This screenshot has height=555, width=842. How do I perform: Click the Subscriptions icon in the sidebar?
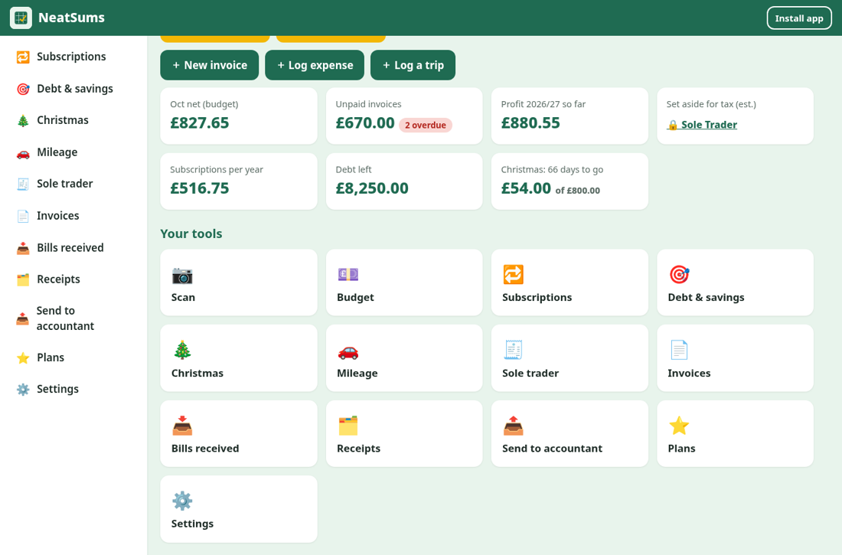(x=23, y=57)
